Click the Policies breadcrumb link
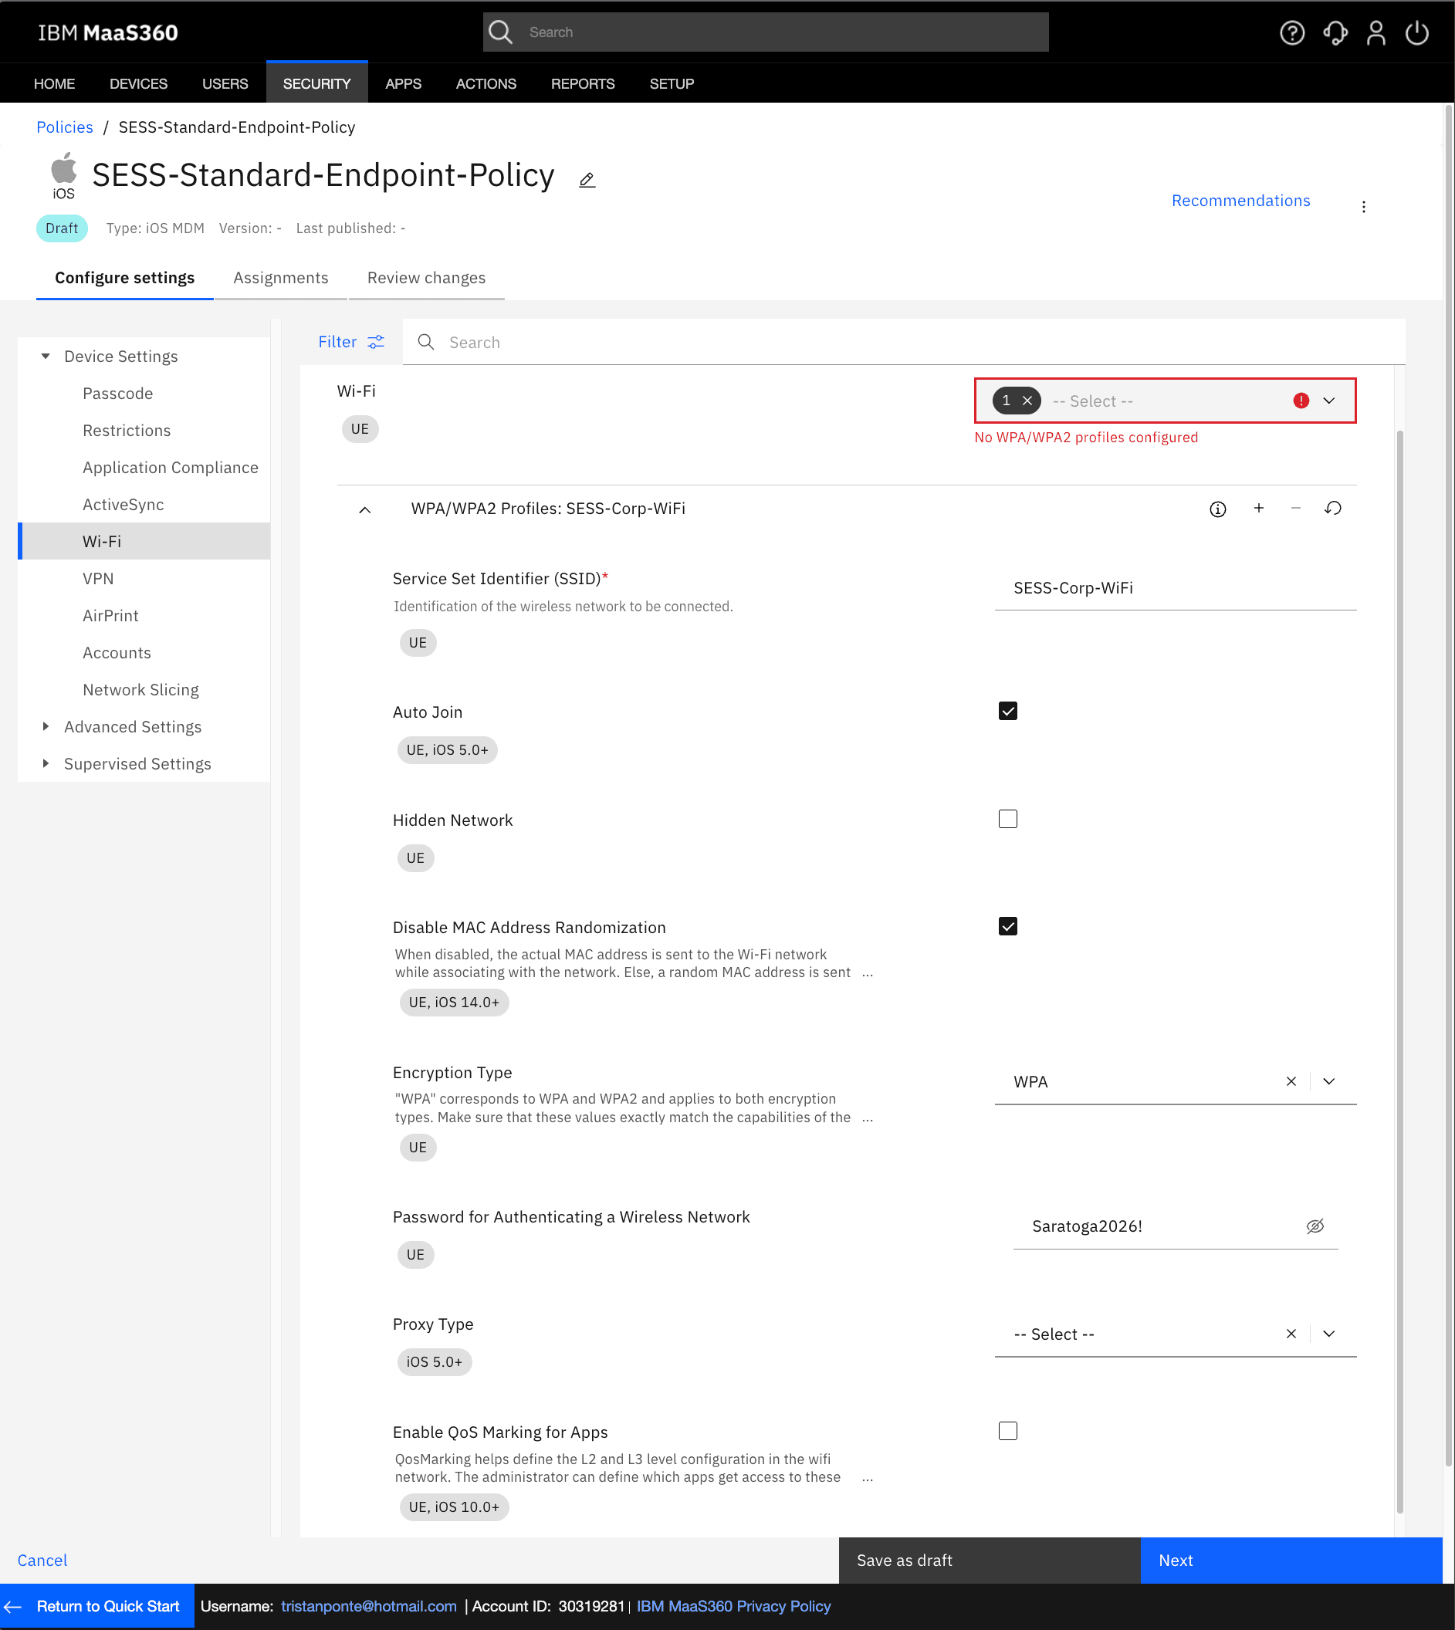The image size is (1455, 1630). 65,127
